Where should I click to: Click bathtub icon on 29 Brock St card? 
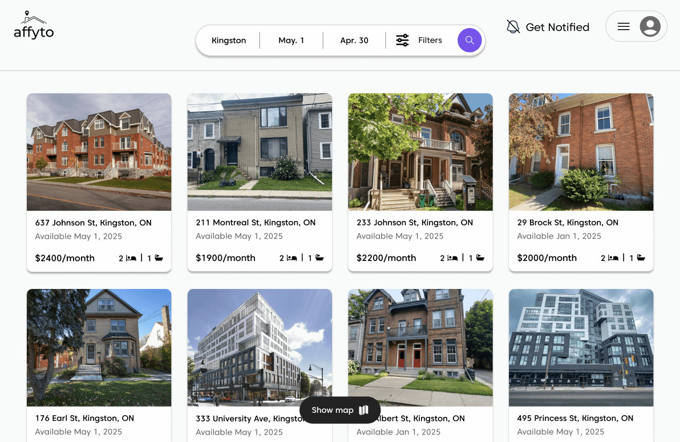point(641,258)
